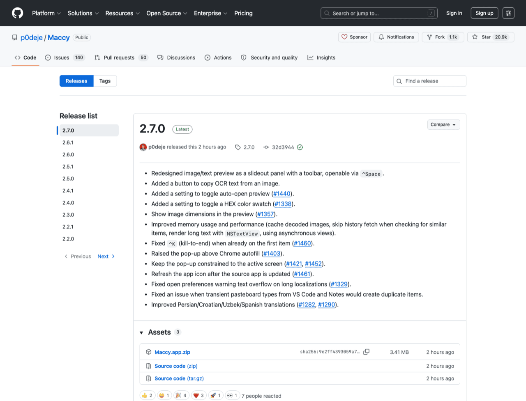This screenshot has width=526, height=401.
Task: Click the Notifications bell button
Action: click(397, 37)
